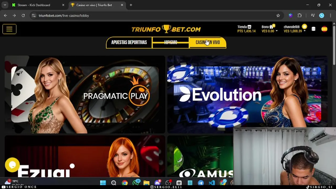Open the Chrome profile avatar

(322, 15)
